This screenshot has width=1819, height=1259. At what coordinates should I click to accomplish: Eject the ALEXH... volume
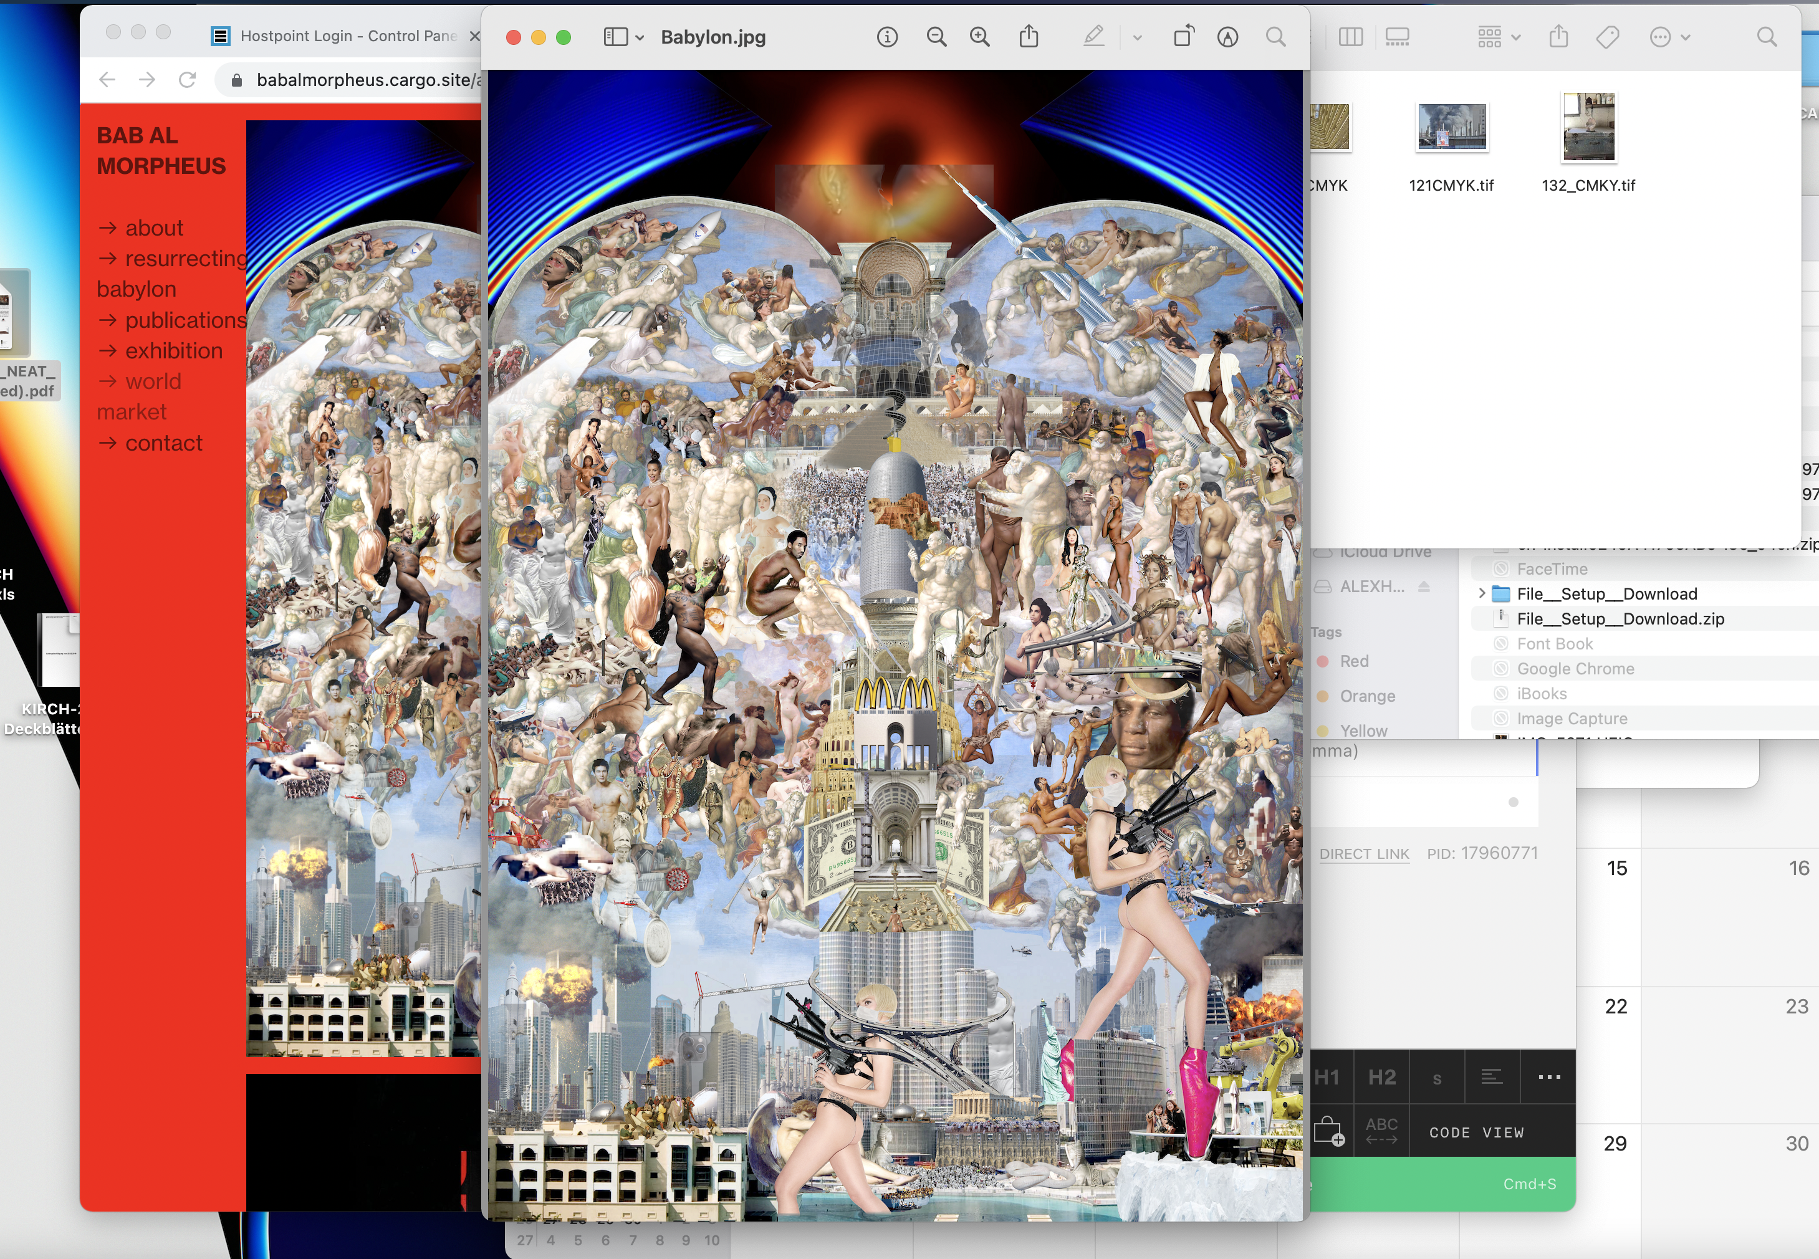pyautogui.click(x=1424, y=586)
